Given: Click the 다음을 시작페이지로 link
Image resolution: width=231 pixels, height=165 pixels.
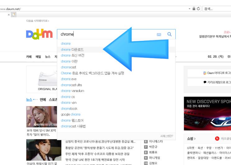Looking at the screenshot, I should pos(37,21).
